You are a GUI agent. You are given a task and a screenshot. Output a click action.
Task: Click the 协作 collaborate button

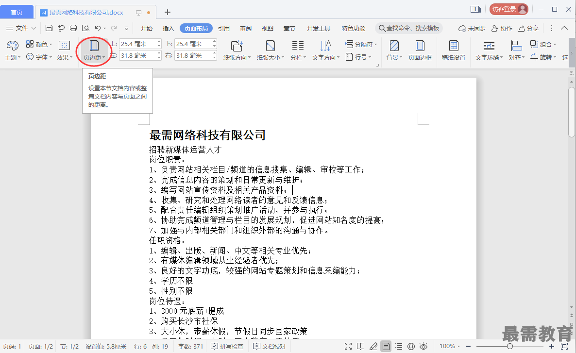(502, 28)
